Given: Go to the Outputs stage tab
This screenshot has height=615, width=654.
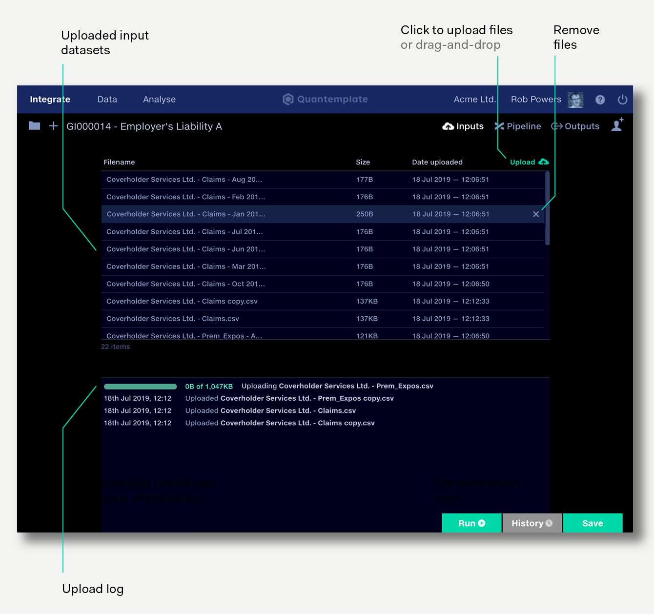Looking at the screenshot, I should click(x=575, y=126).
